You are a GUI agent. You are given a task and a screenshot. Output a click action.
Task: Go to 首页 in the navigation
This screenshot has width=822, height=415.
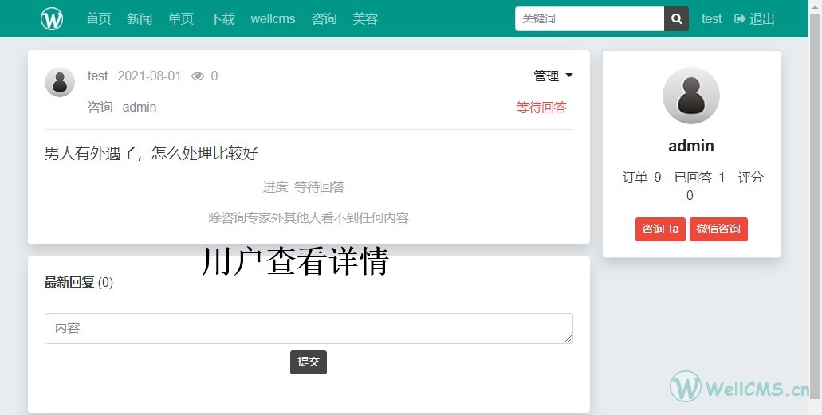[x=99, y=19]
